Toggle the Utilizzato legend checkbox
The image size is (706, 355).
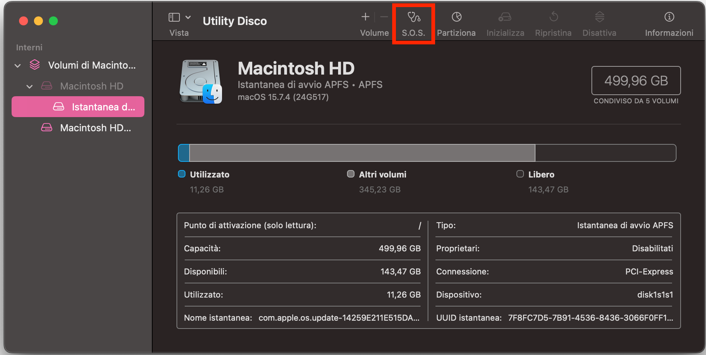click(x=182, y=174)
